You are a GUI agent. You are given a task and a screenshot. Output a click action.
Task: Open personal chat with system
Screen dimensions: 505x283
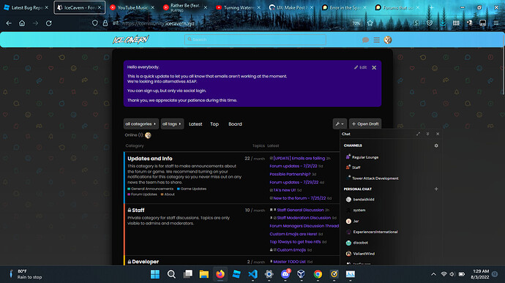click(x=359, y=210)
